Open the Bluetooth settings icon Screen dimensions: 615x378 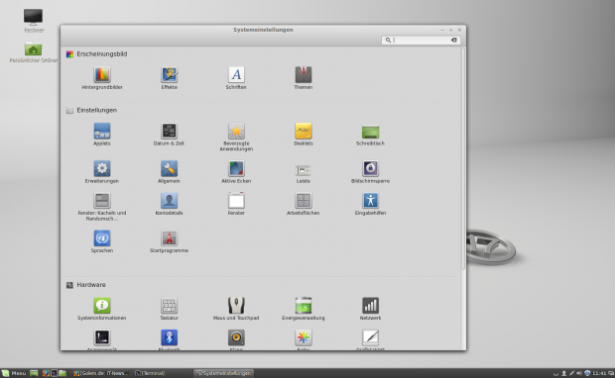pos(169,337)
